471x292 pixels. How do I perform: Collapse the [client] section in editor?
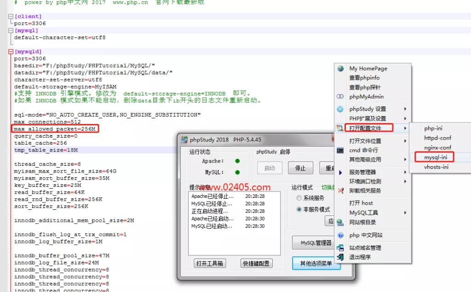(11, 17)
